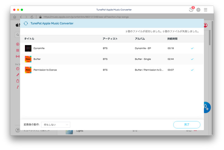Open Artists microphone icon in sidebar

[x=18, y=75]
